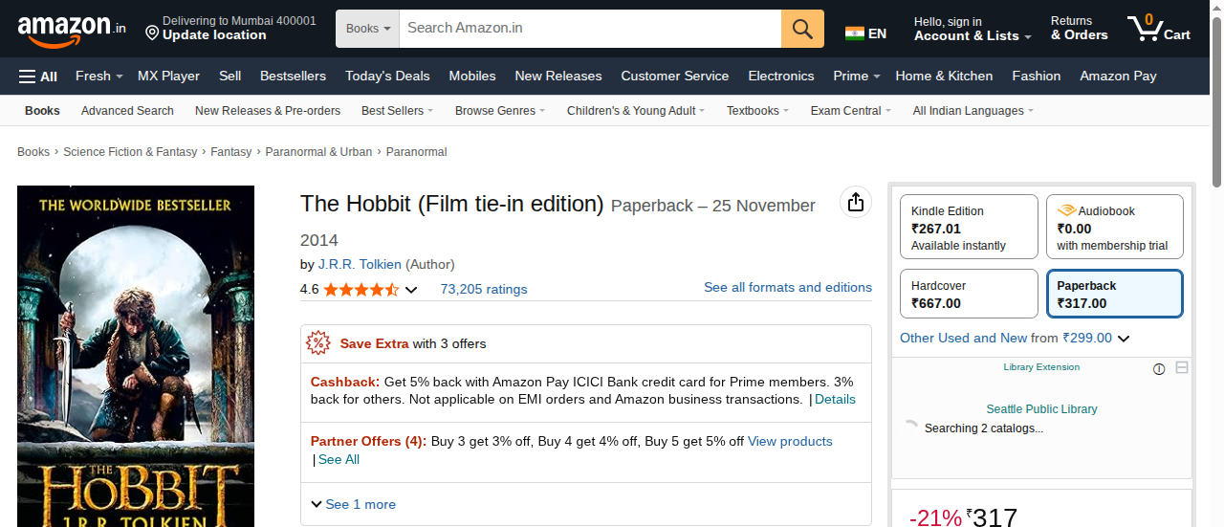Click the share icon beside the title
Viewport: 1224px width, 527px height.
point(856,202)
